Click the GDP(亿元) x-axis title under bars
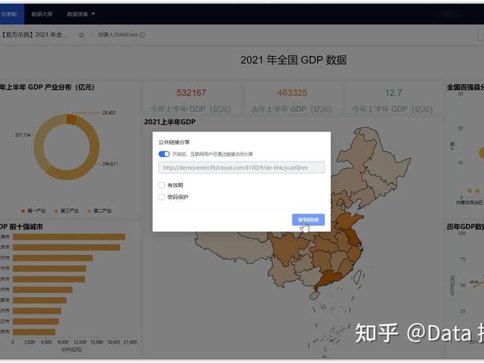Viewport: 484px width, 363px height. point(71,350)
